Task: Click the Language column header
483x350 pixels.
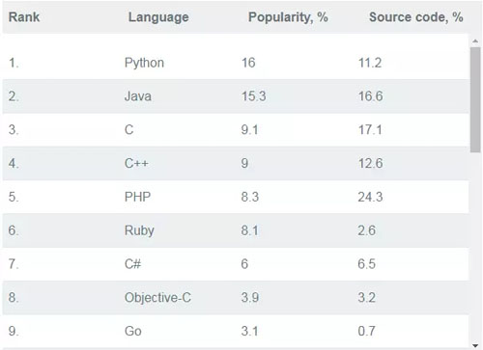Action: (x=158, y=17)
